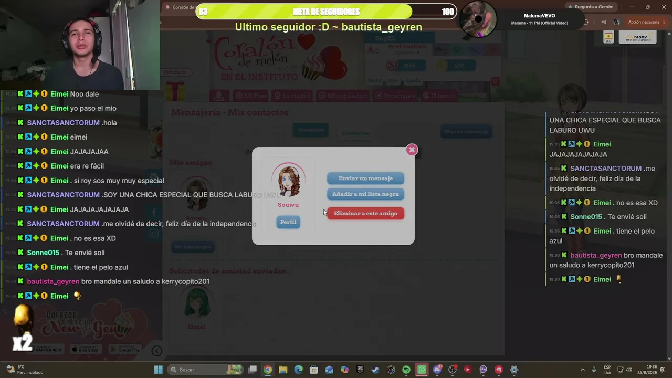Open 'Mis episodios' menu item
672x378 pixels.
click(x=343, y=96)
